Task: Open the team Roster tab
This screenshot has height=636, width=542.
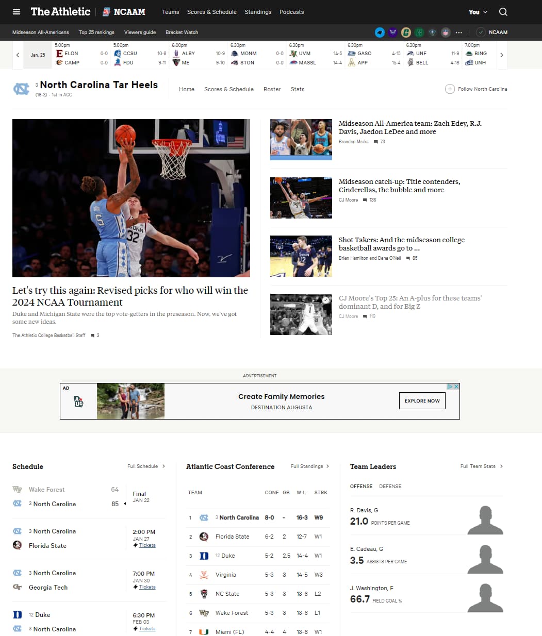Action: (272, 89)
